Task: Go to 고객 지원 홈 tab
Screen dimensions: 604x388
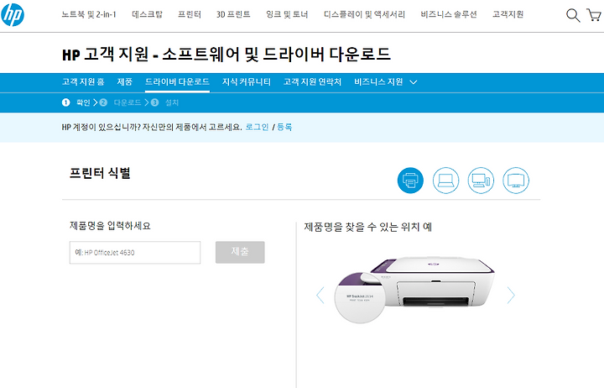Action: click(83, 81)
